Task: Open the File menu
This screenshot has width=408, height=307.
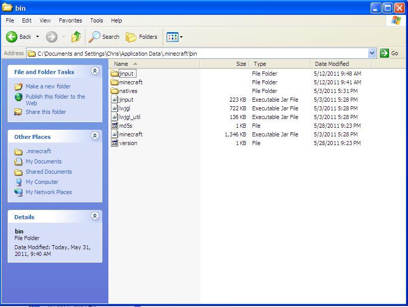Action: tap(10, 20)
